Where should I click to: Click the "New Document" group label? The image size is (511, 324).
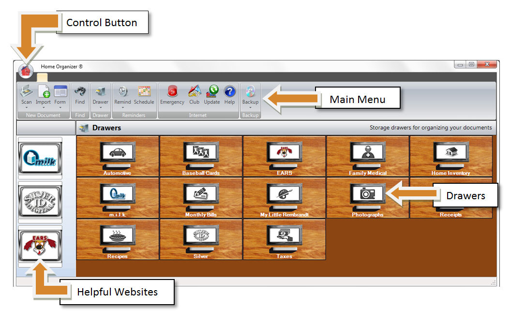pyautogui.click(x=43, y=115)
